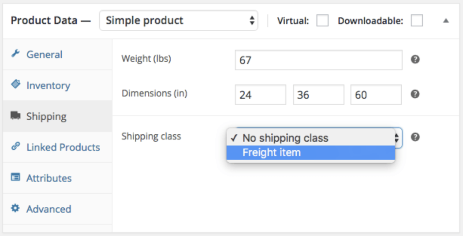This screenshot has width=463, height=236.
Task: Click the Advanced gear icon
Action: point(15,208)
